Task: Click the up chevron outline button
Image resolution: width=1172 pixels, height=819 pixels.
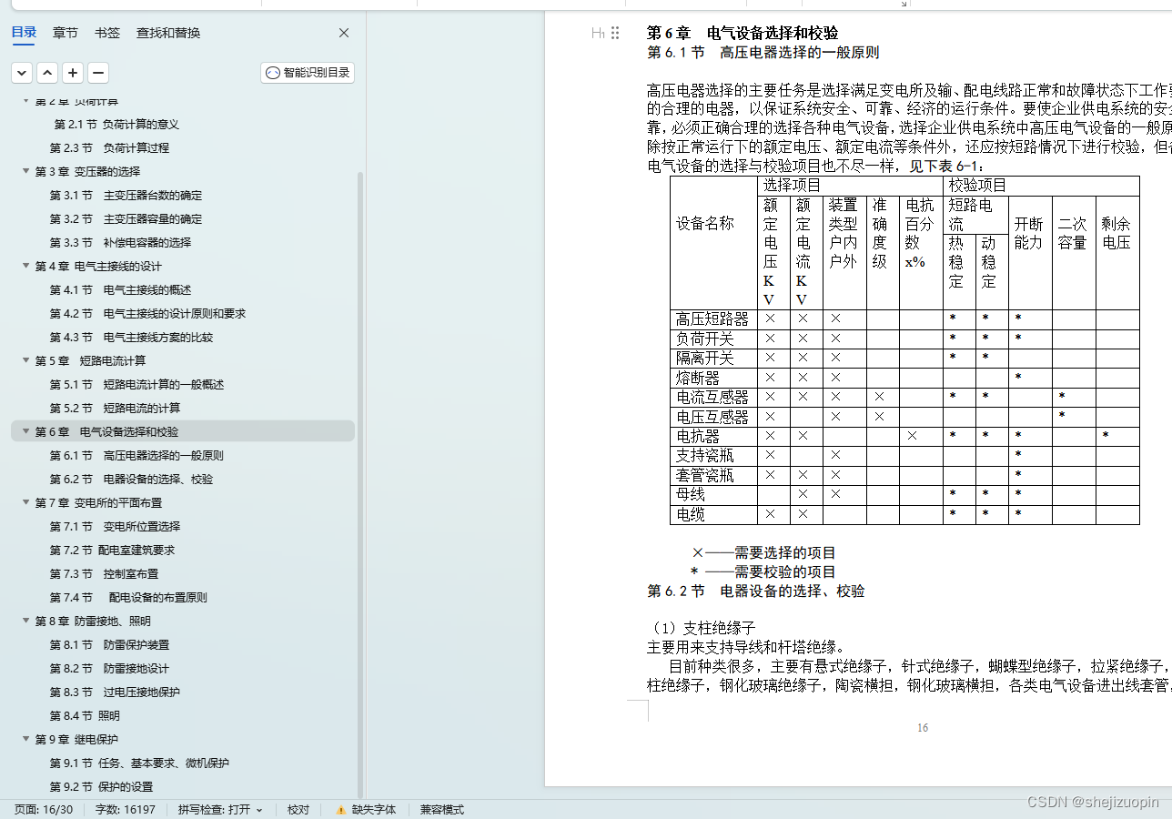Action: [x=47, y=73]
